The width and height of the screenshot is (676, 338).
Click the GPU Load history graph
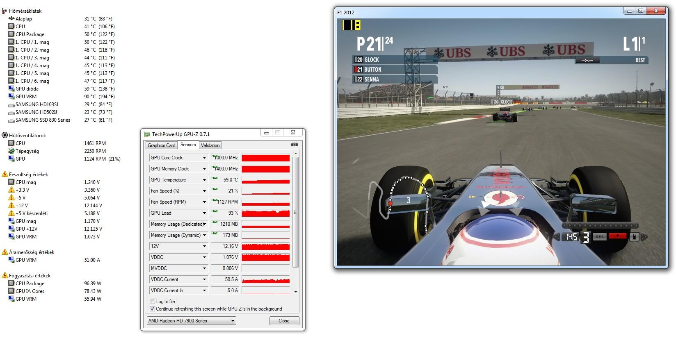tap(266, 213)
